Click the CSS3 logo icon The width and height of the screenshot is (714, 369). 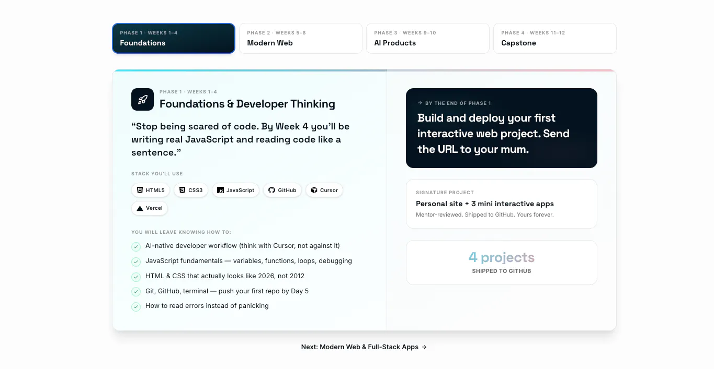[x=182, y=190]
